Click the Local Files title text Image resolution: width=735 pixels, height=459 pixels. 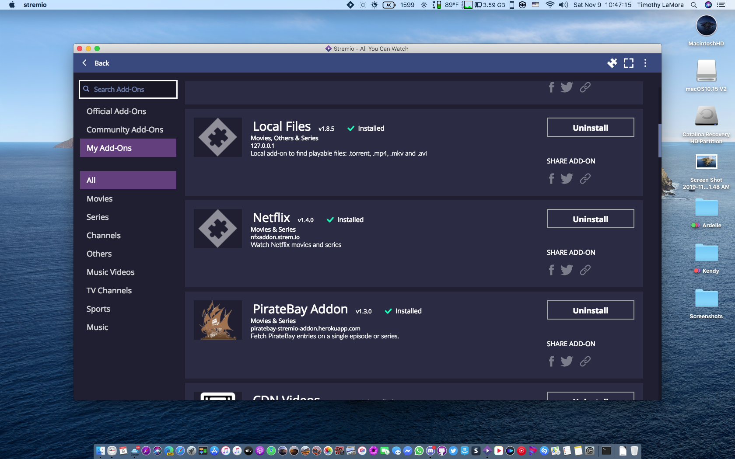coord(282,126)
